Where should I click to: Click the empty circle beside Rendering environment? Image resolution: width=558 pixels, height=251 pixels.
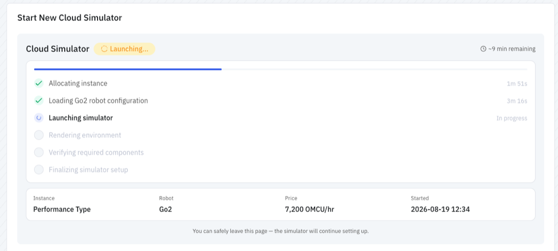pyautogui.click(x=39, y=135)
